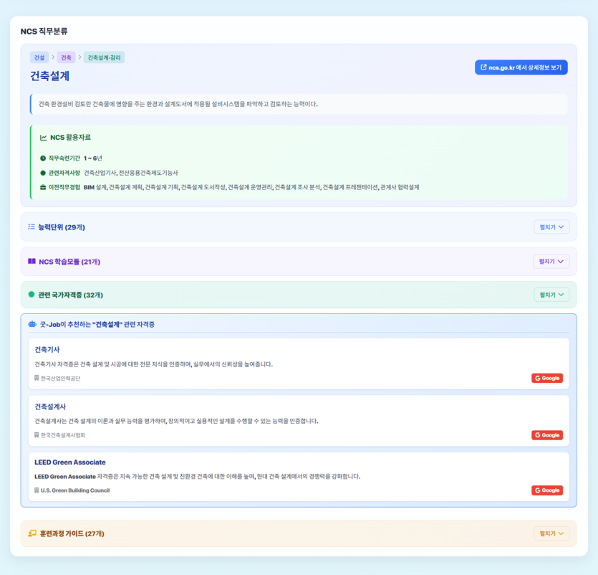Expand the 관련 국가자격증 section
598x575 pixels.
point(551,294)
